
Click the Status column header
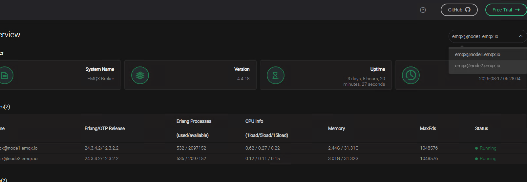(x=481, y=128)
